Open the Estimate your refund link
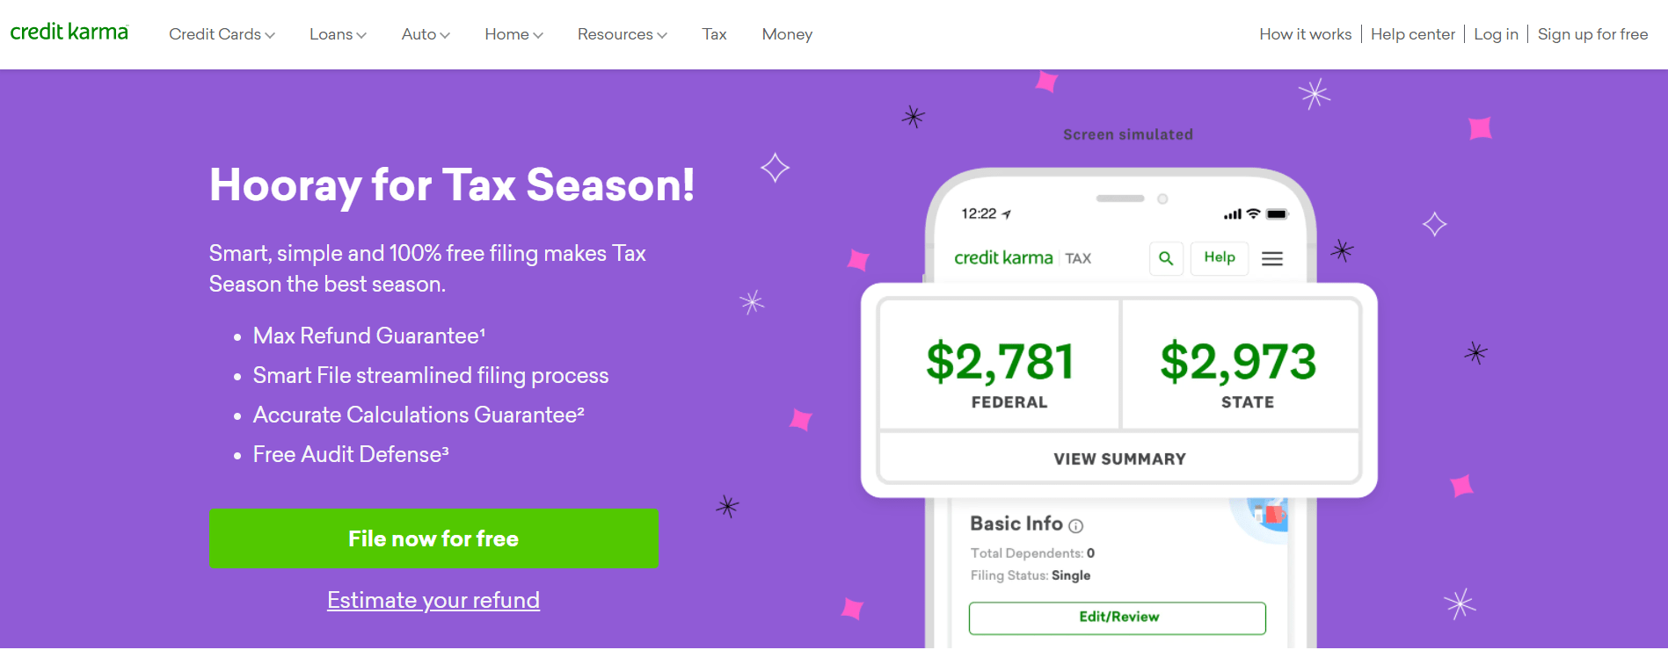Image resolution: width=1668 pixels, height=650 pixels. (x=433, y=600)
